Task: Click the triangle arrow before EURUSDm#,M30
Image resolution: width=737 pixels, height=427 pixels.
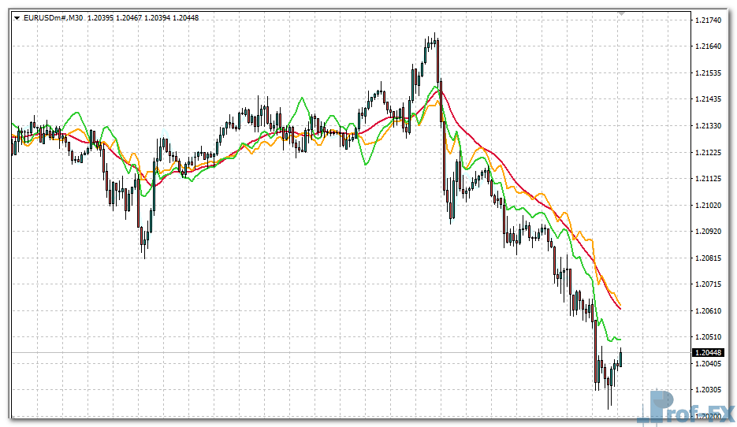Action: pyautogui.click(x=17, y=17)
